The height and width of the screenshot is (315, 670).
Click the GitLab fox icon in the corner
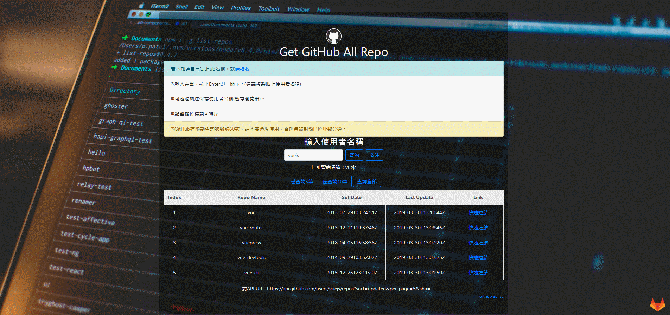click(657, 304)
